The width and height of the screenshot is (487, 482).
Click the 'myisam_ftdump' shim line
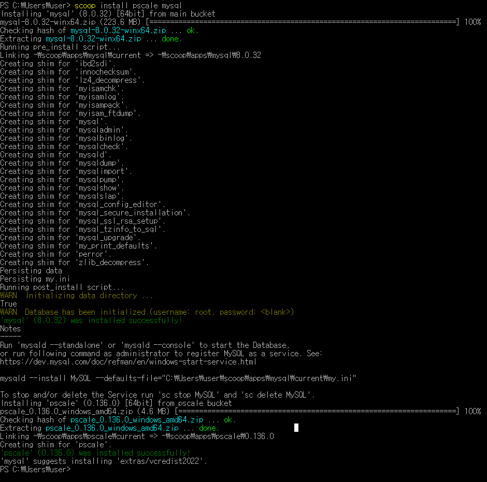click(70, 113)
